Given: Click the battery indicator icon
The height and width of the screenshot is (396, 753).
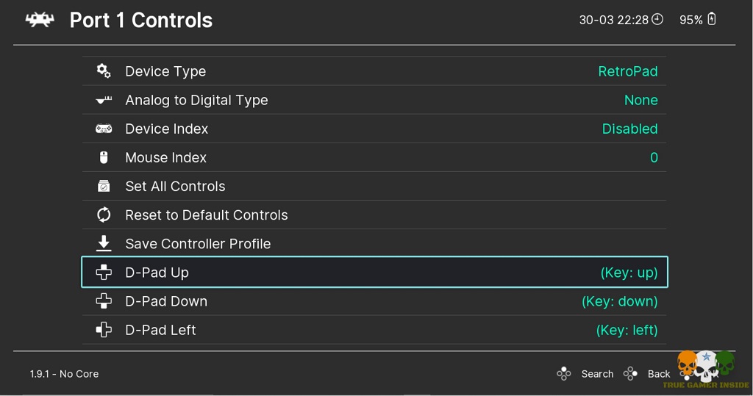Looking at the screenshot, I should pos(712,20).
